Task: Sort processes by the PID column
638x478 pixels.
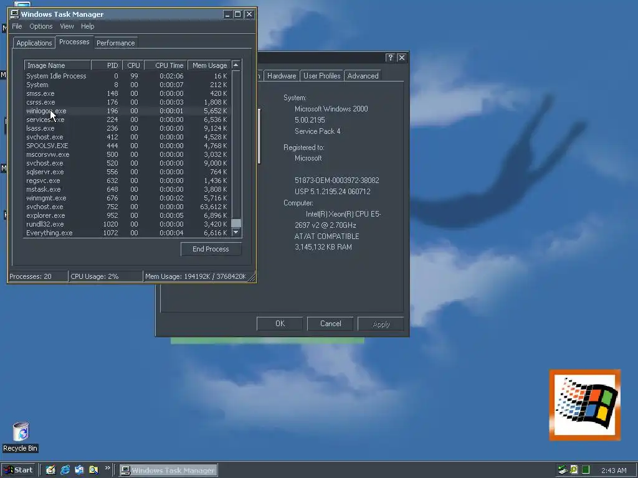Action: click(x=107, y=65)
